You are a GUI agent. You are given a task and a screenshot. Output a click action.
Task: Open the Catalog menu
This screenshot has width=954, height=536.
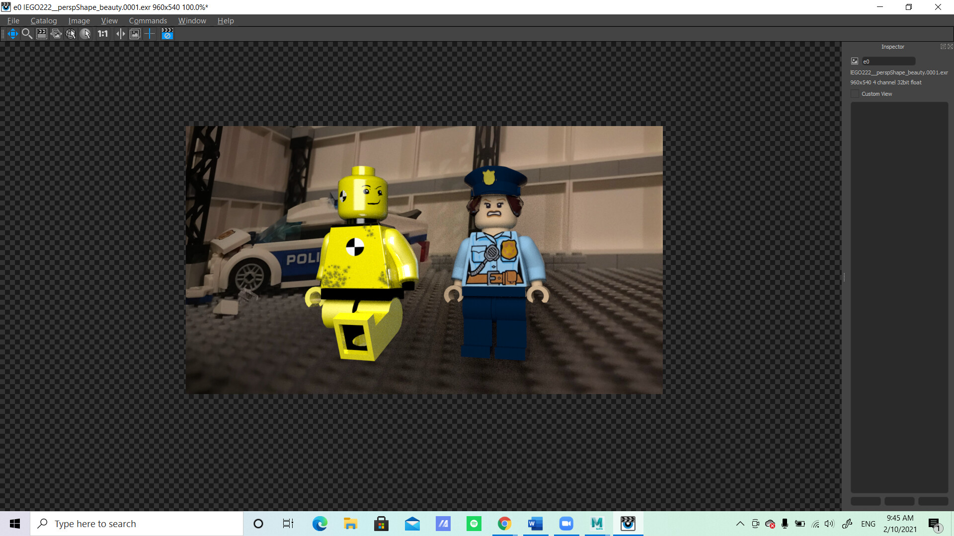coord(44,21)
